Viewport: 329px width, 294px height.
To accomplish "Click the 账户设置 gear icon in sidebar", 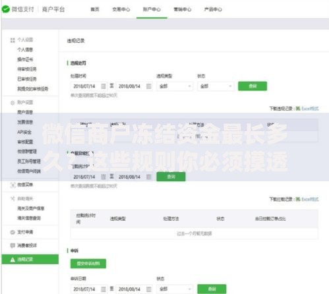I will [13, 103].
